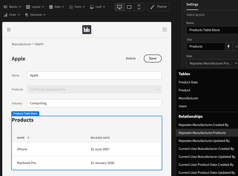Viewport: 238px width, 176px height.
Task: Open the Blocks dropdown menu
Action: 12,7
